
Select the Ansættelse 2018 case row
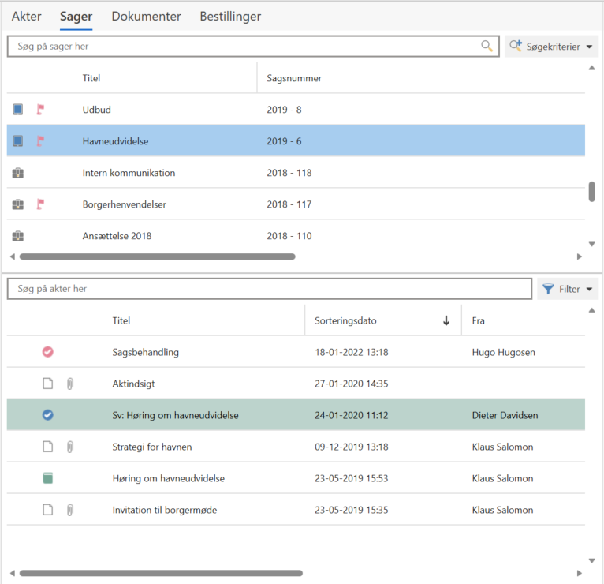click(117, 236)
